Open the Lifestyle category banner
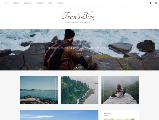159x120 pixels. [39, 90]
